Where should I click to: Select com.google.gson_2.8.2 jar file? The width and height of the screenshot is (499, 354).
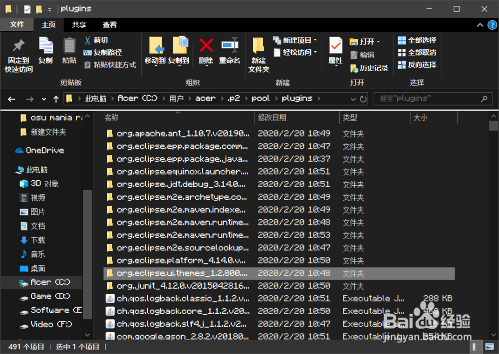(x=279, y=336)
